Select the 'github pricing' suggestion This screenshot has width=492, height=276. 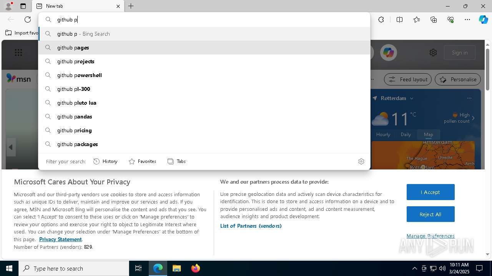click(204, 130)
